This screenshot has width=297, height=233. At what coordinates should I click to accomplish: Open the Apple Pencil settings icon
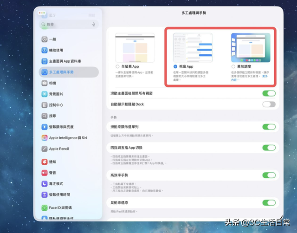pos(45,149)
